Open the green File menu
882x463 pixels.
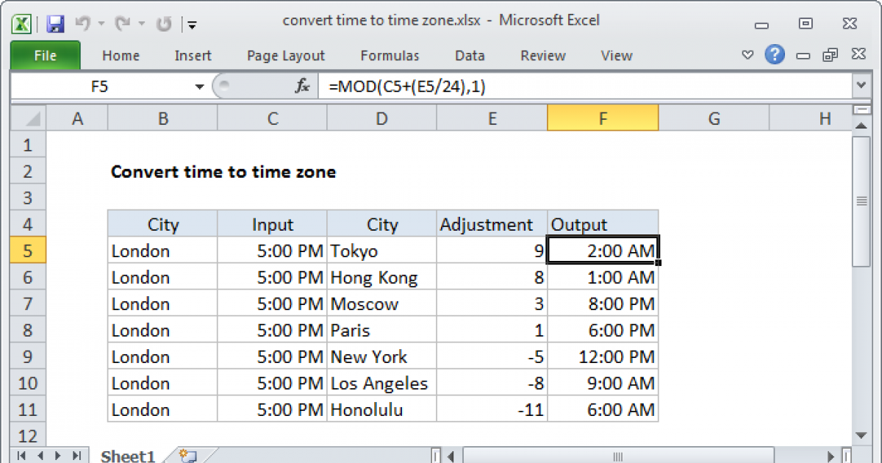point(45,56)
